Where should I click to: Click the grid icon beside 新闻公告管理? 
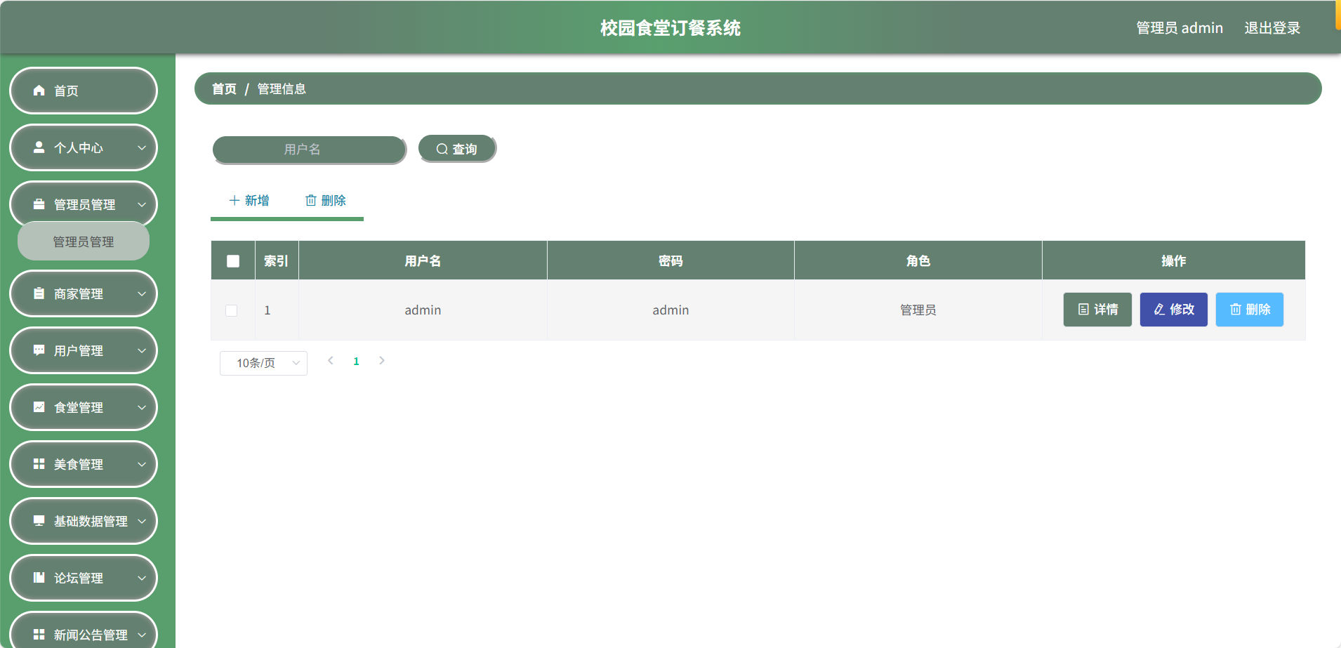(39, 635)
